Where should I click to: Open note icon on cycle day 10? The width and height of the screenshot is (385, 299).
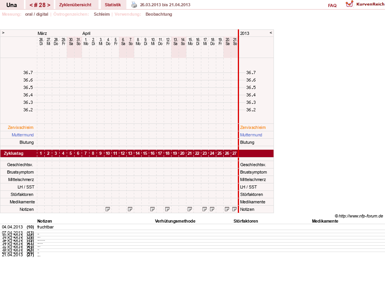tap(108, 209)
